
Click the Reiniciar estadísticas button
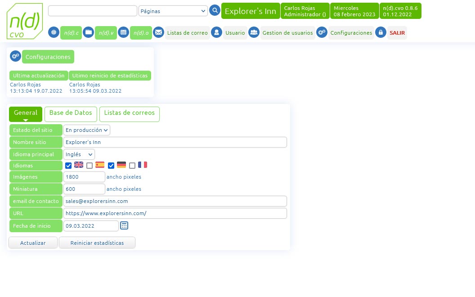(x=97, y=243)
